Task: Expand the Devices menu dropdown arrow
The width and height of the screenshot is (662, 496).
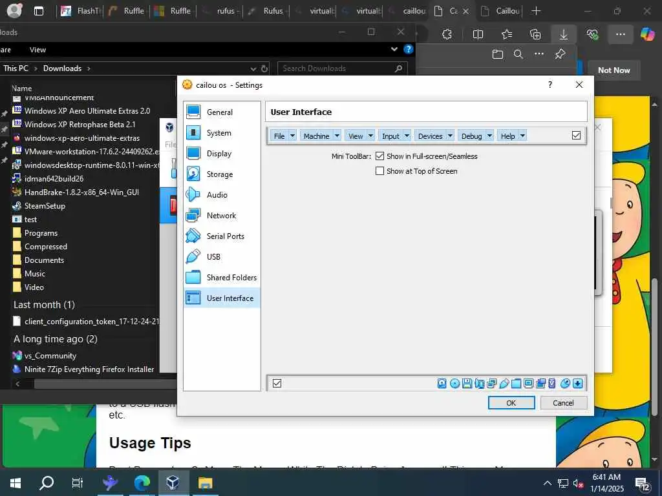Action: [450, 136]
